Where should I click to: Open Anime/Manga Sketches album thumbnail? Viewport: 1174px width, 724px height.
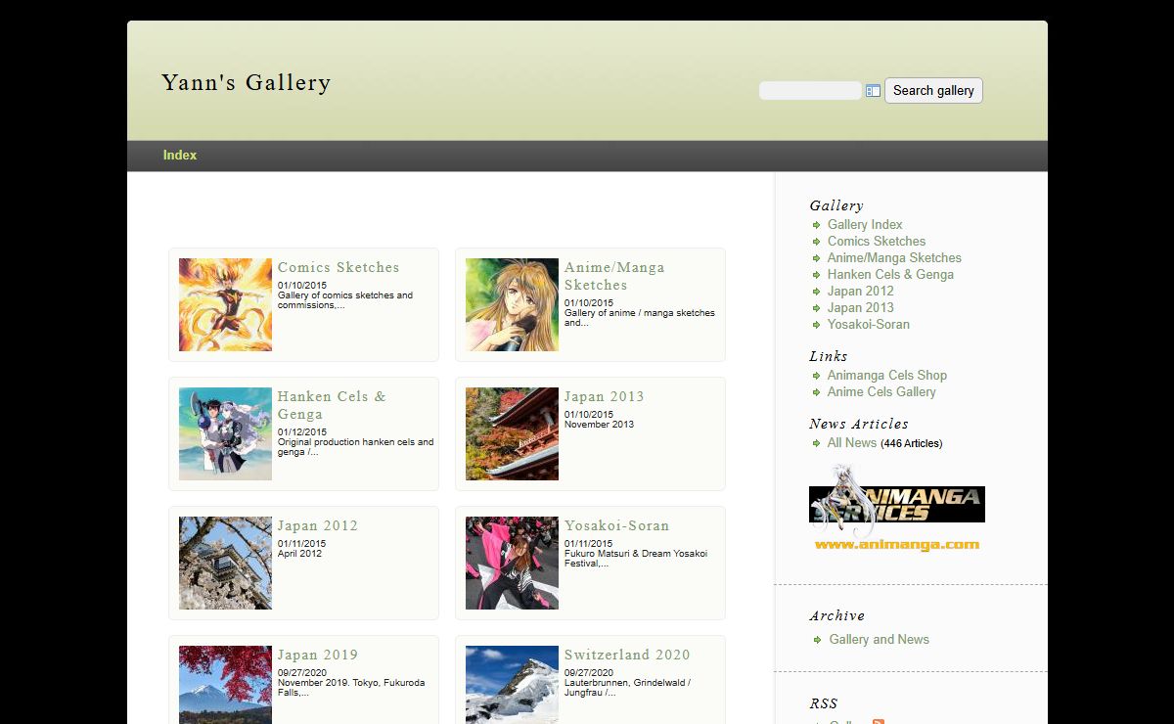[x=512, y=304]
